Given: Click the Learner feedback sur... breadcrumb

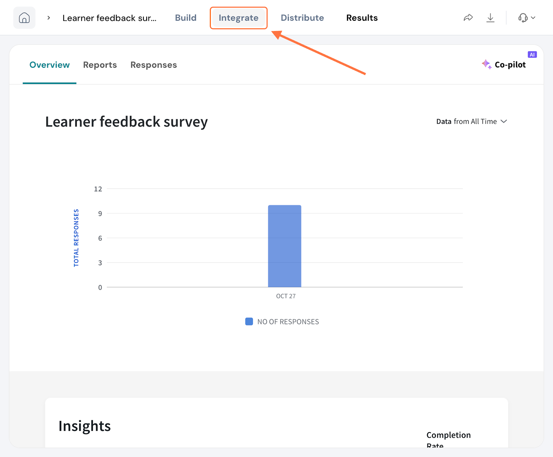Looking at the screenshot, I should point(109,18).
